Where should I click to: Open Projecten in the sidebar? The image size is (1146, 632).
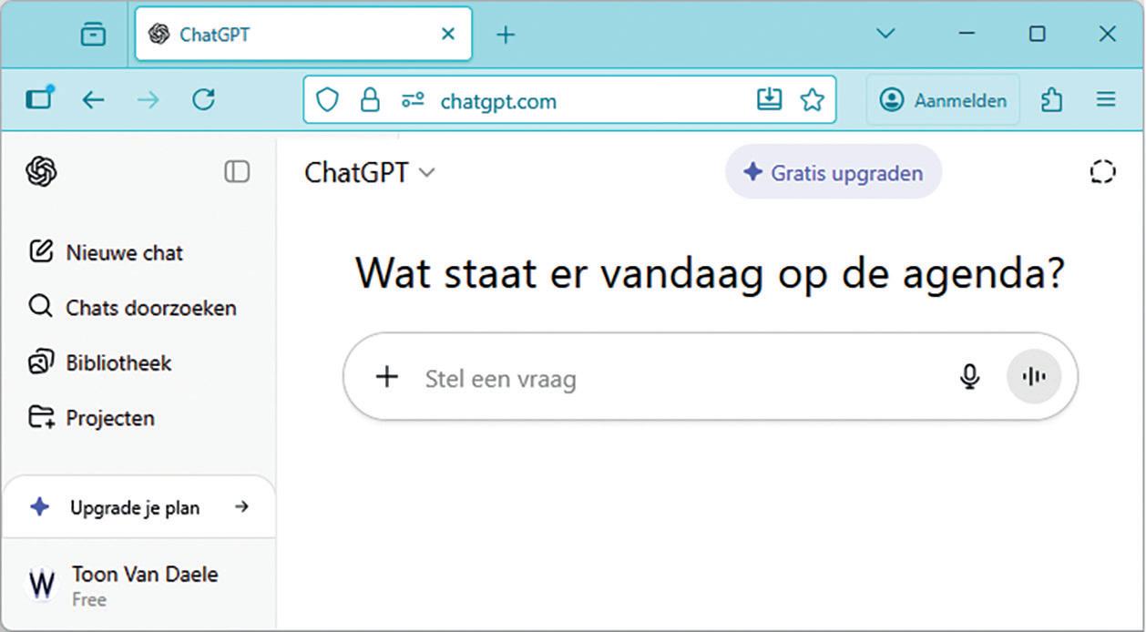pyautogui.click(x=92, y=418)
